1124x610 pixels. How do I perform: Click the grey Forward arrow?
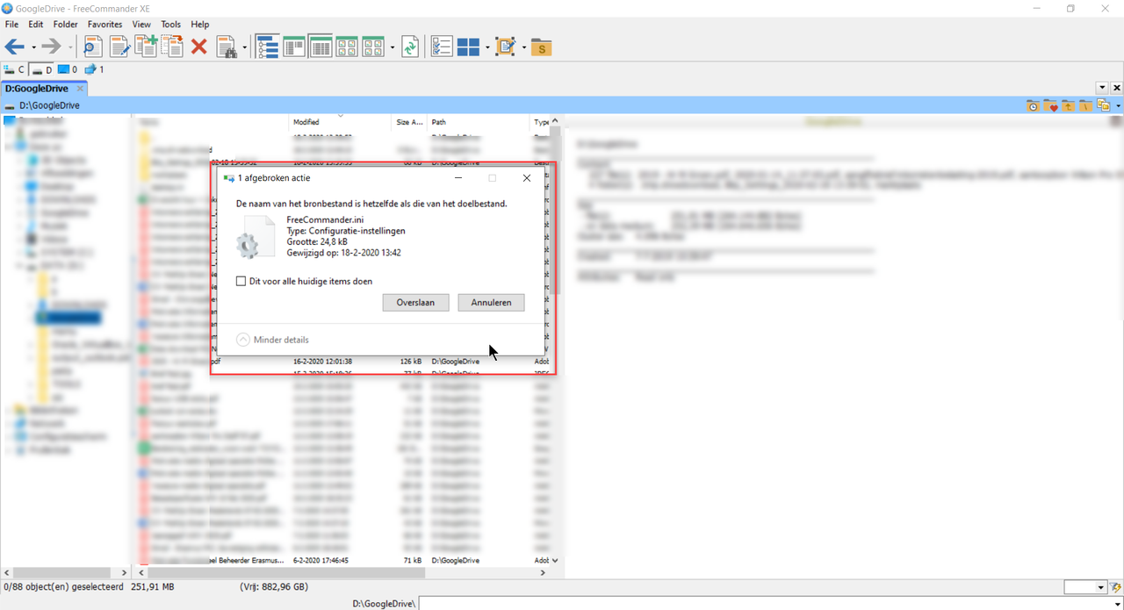click(x=52, y=47)
